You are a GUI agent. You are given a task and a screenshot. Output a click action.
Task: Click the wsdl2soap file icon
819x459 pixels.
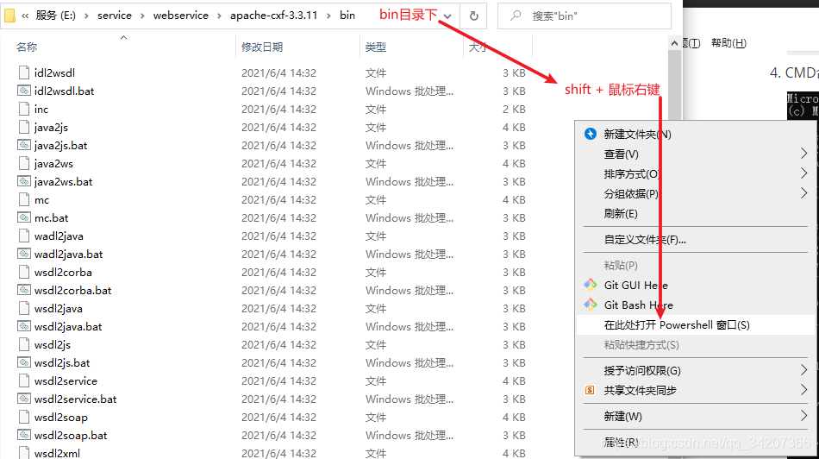pos(23,418)
